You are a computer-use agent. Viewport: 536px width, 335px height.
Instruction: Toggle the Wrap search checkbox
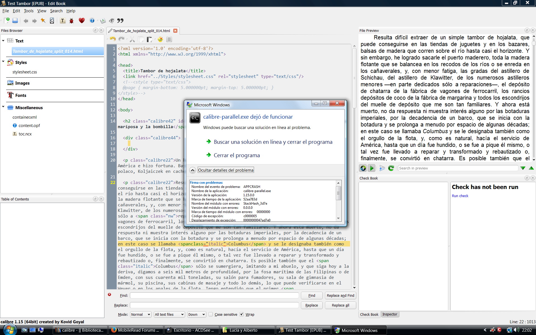point(242,314)
